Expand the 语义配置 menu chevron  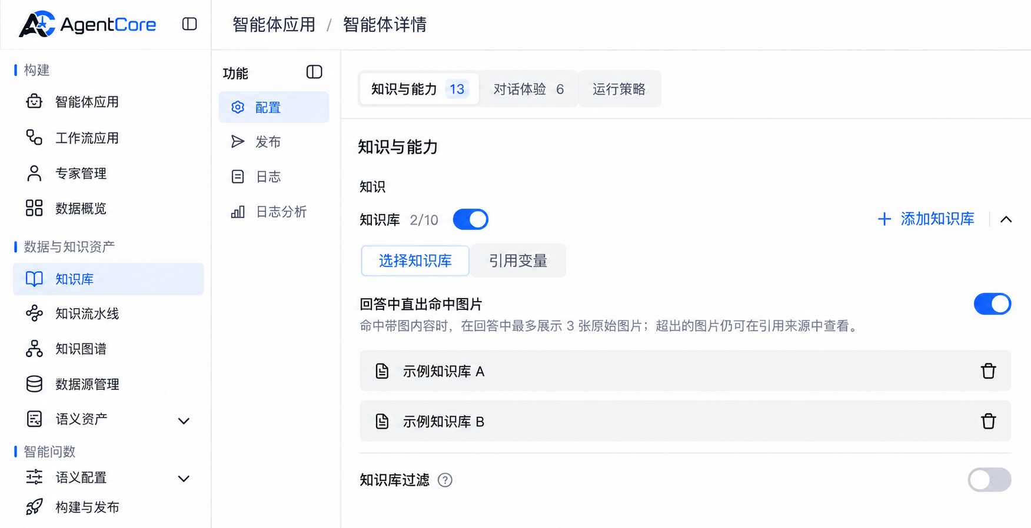(x=184, y=479)
